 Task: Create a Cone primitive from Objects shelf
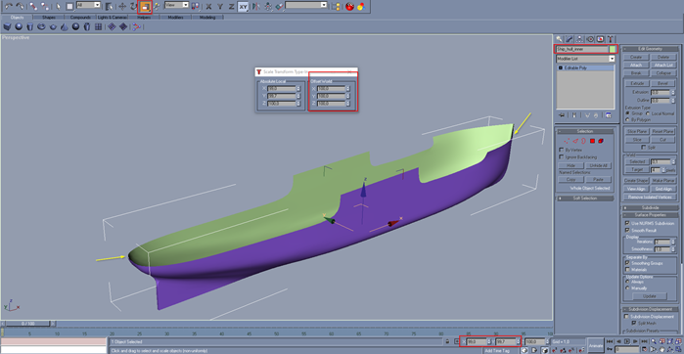[x=65, y=27]
